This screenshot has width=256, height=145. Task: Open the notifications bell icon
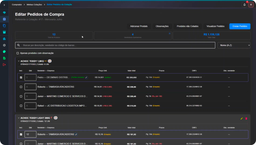click(x=244, y=5)
